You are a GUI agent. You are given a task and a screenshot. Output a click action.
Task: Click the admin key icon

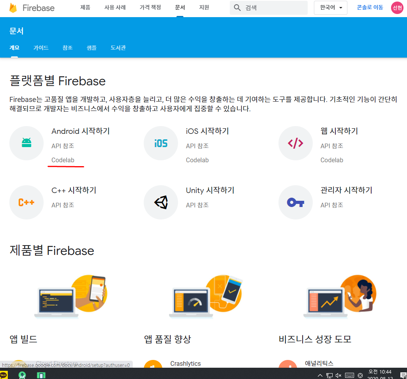295,202
